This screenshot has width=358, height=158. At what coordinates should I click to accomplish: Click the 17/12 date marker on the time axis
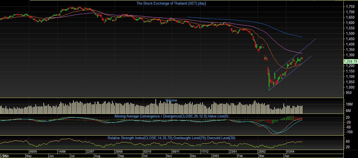pos(205,152)
